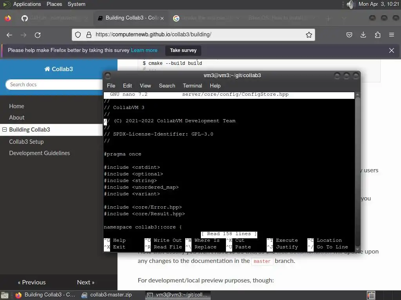This screenshot has width=401, height=300.
Task: Click the 'master' branch code text
Action: [262, 261]
